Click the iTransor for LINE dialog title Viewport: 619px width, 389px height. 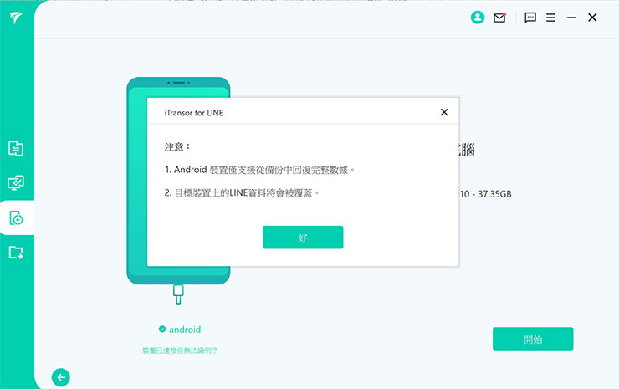click(x=193, y=113)
